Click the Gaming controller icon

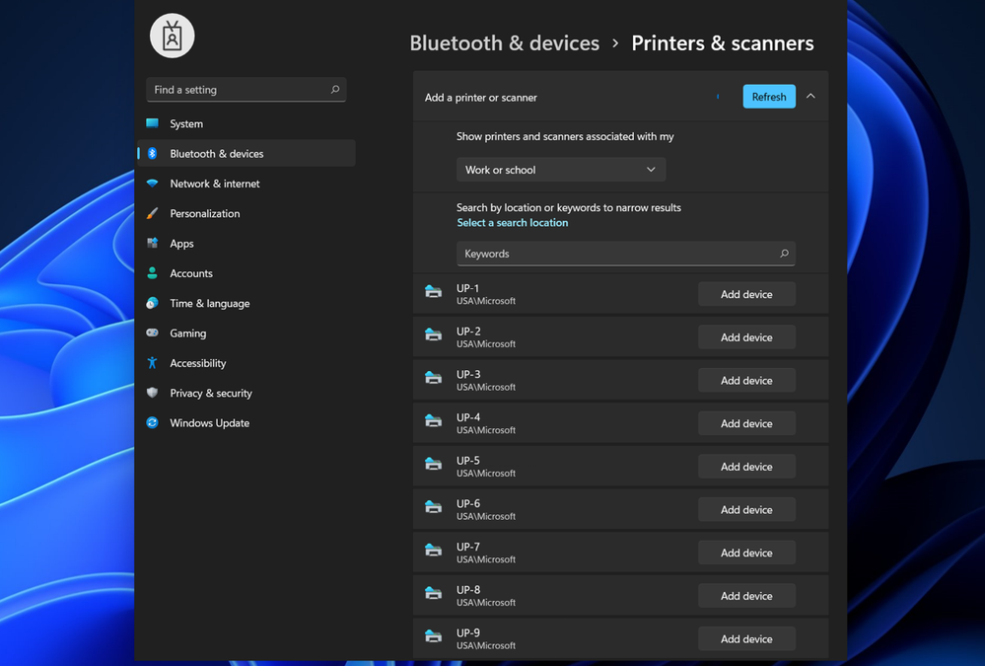click(152, 333)
